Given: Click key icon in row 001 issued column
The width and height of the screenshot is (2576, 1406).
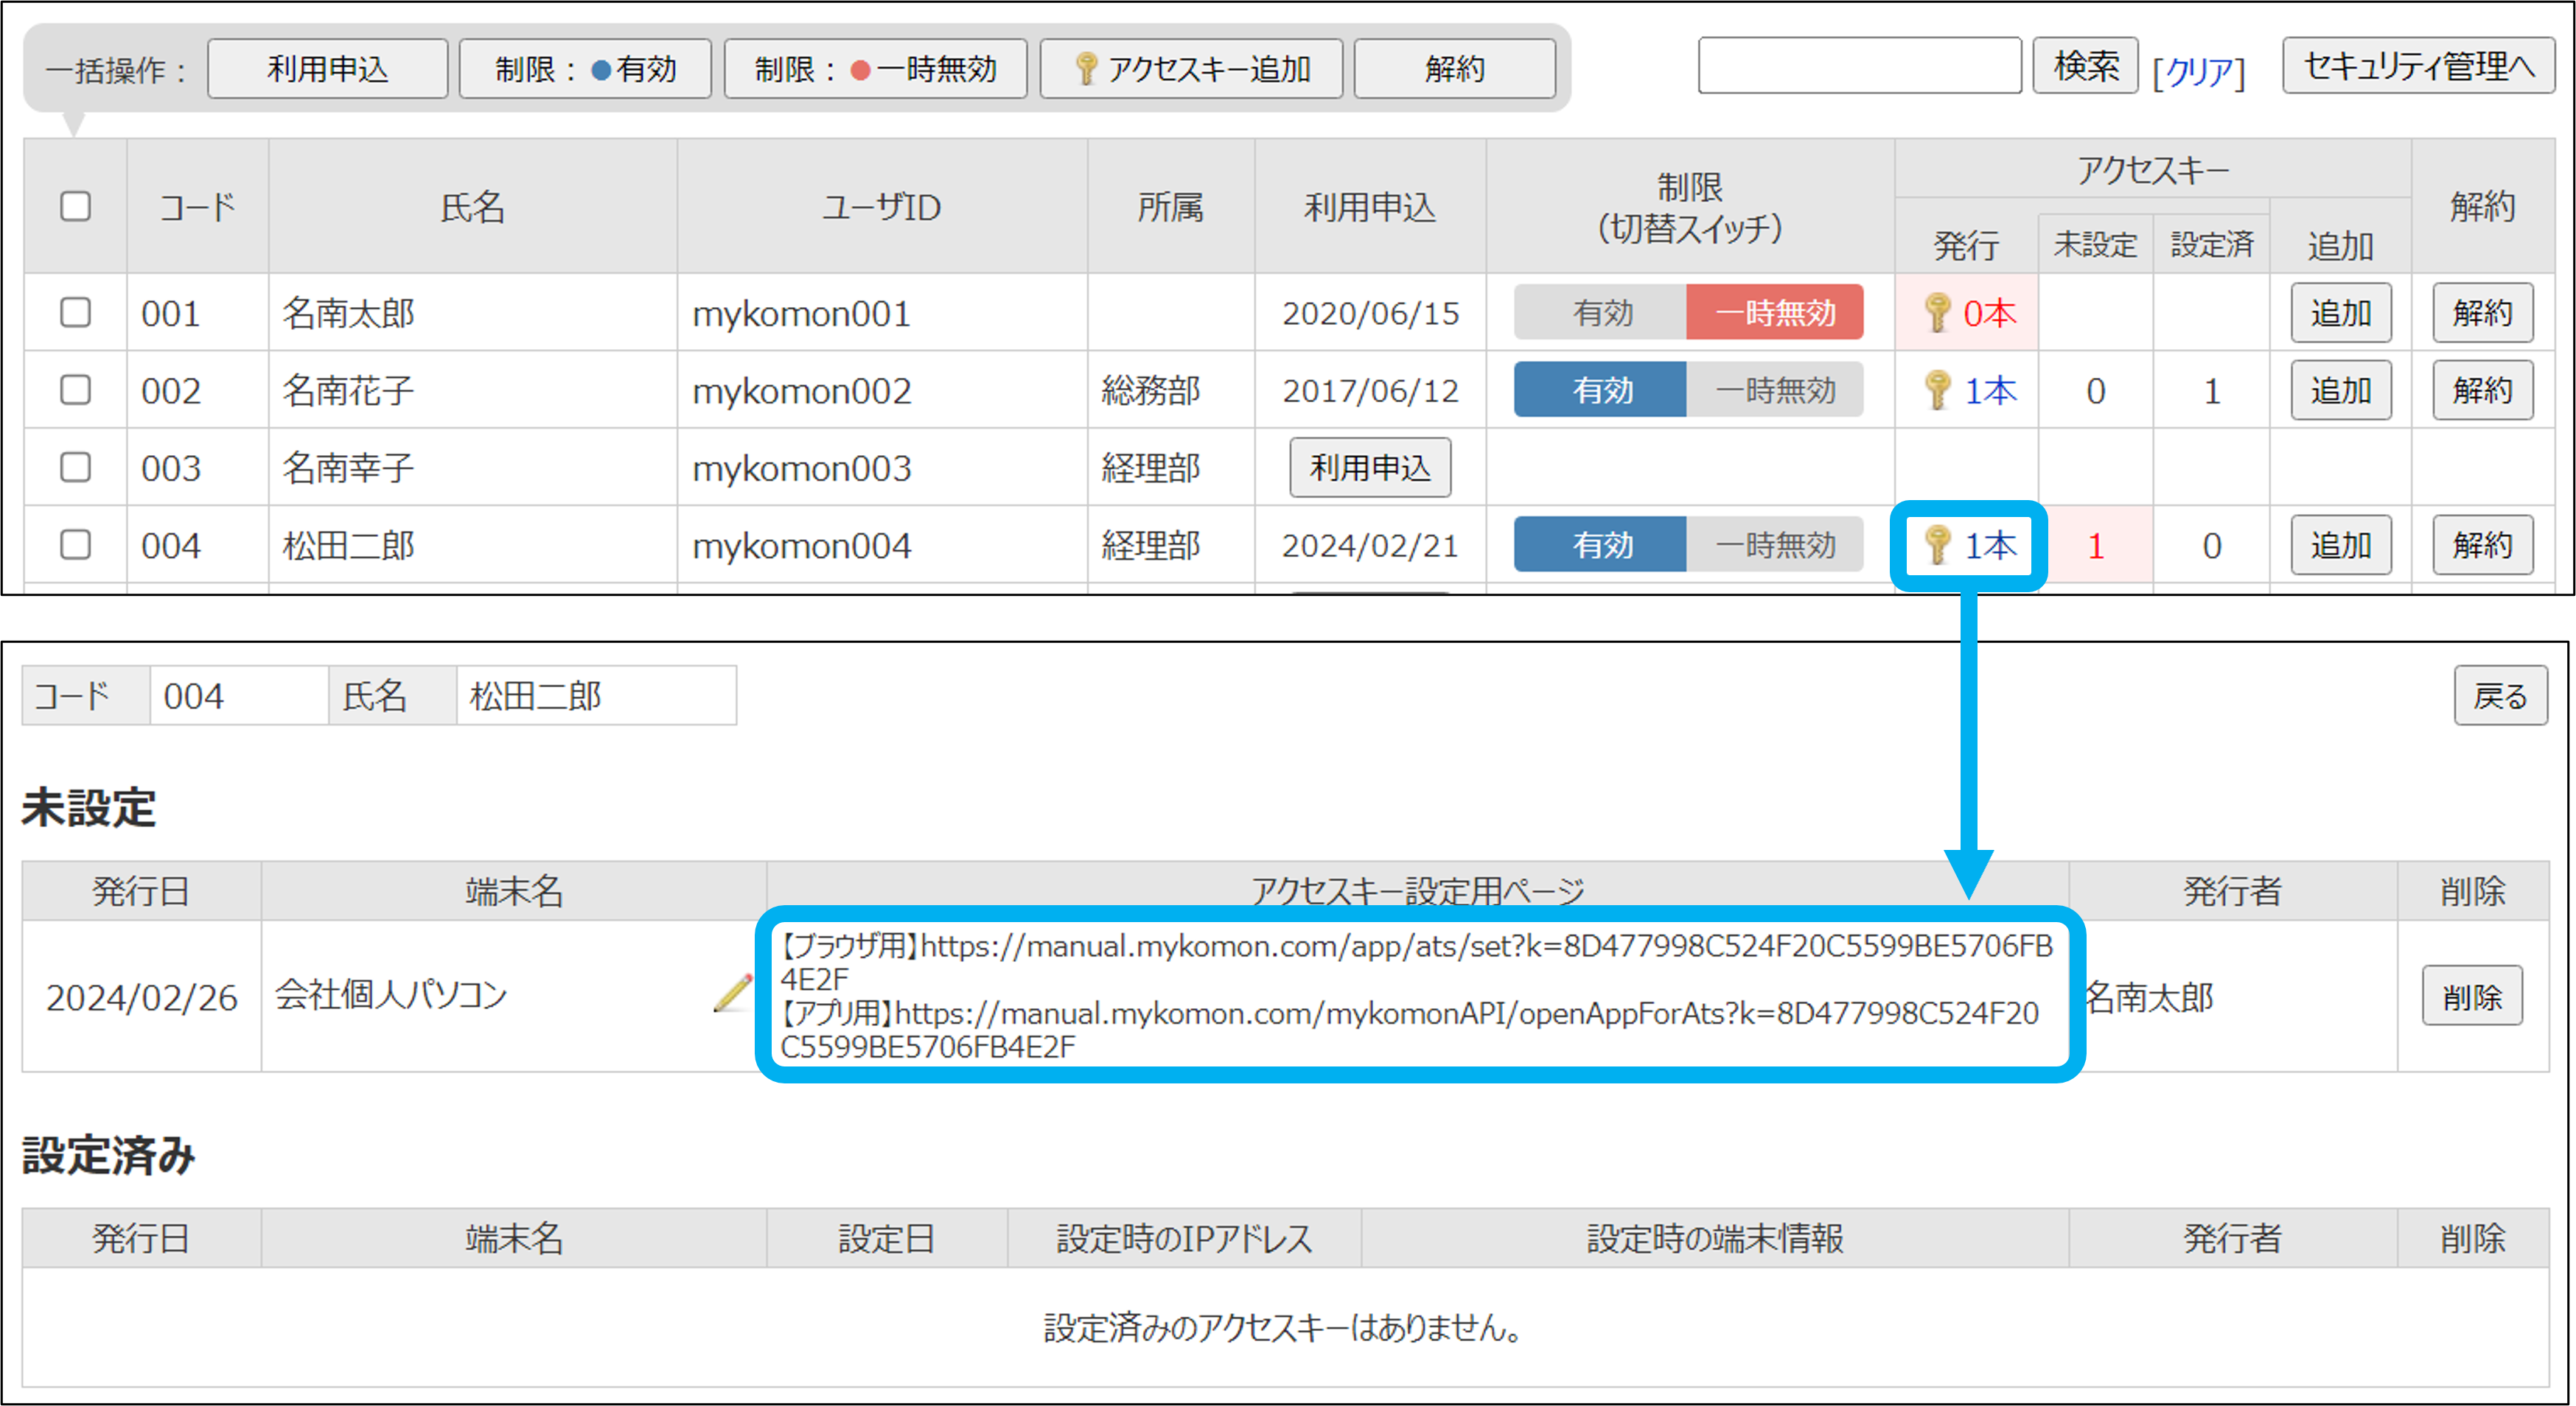Looking at the screenshot, I should 1937,313.
